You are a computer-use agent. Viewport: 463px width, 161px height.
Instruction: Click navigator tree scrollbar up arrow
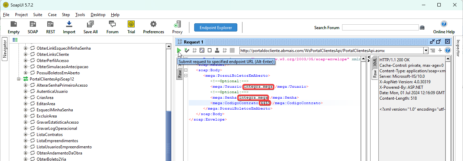point(168,46)
